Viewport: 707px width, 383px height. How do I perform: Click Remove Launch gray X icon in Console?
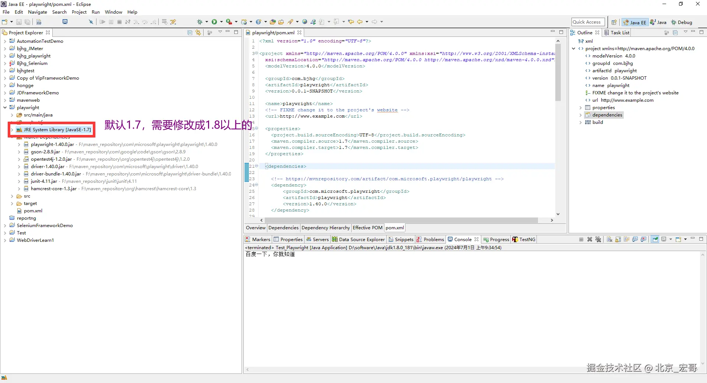590,239
